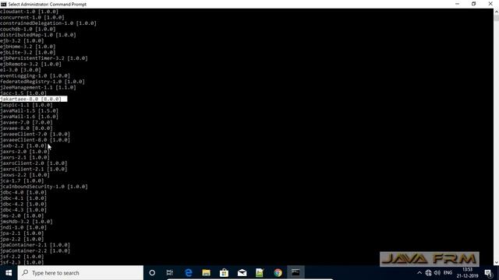Click line javaMail-1.6 [1.6.0]
Viewport: 499px width, 280px height.
pyautogui.click(x=30, y=117)
